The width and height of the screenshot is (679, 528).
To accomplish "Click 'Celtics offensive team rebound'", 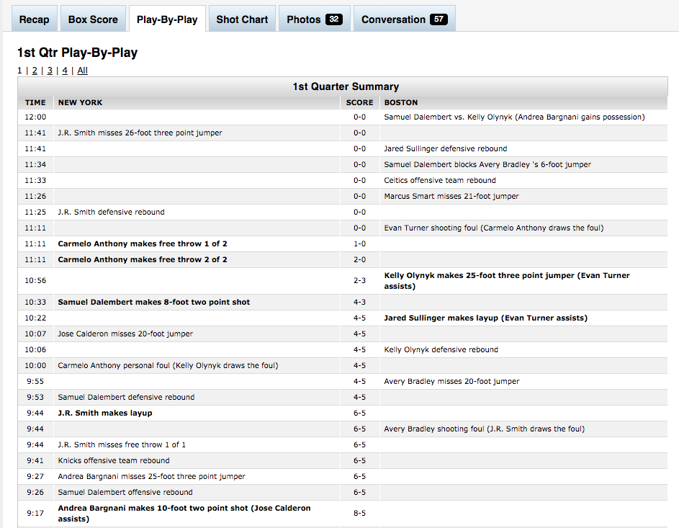I will 440,180.
